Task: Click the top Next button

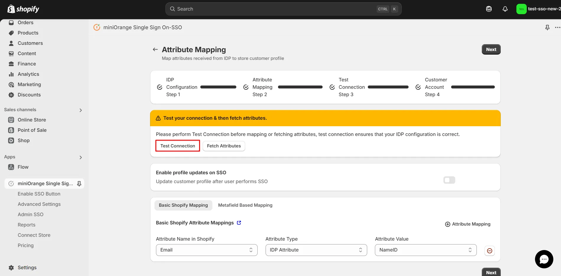Action: (x=491, y=50)
